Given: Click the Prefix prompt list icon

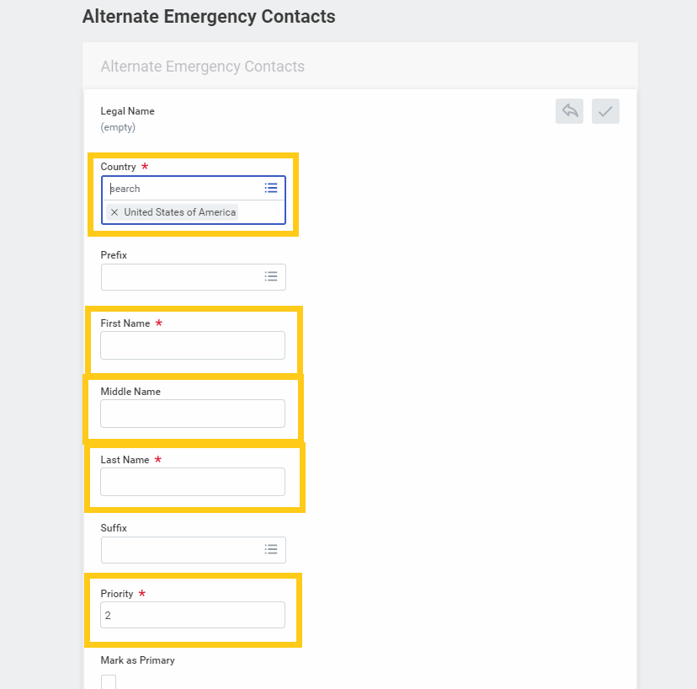Looking at the screenshot, I should coord(270,276).
